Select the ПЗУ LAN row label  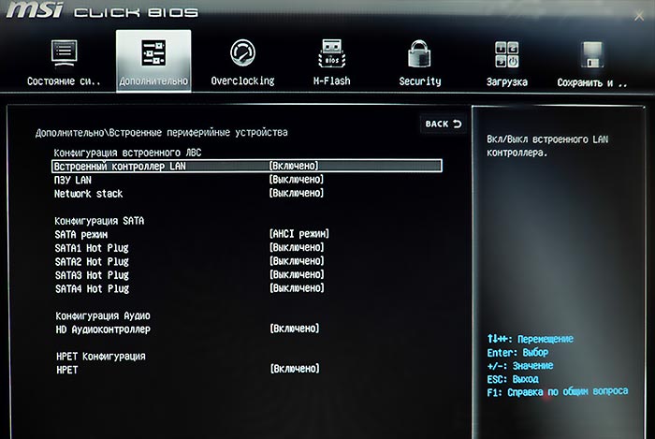73,180
